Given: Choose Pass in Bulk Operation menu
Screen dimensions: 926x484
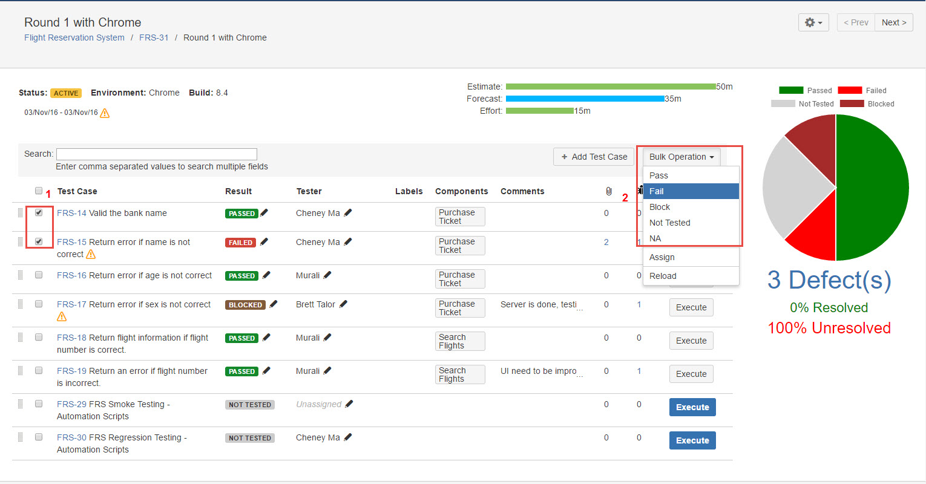Looking at the screenshot, I should tap(691, 175).
